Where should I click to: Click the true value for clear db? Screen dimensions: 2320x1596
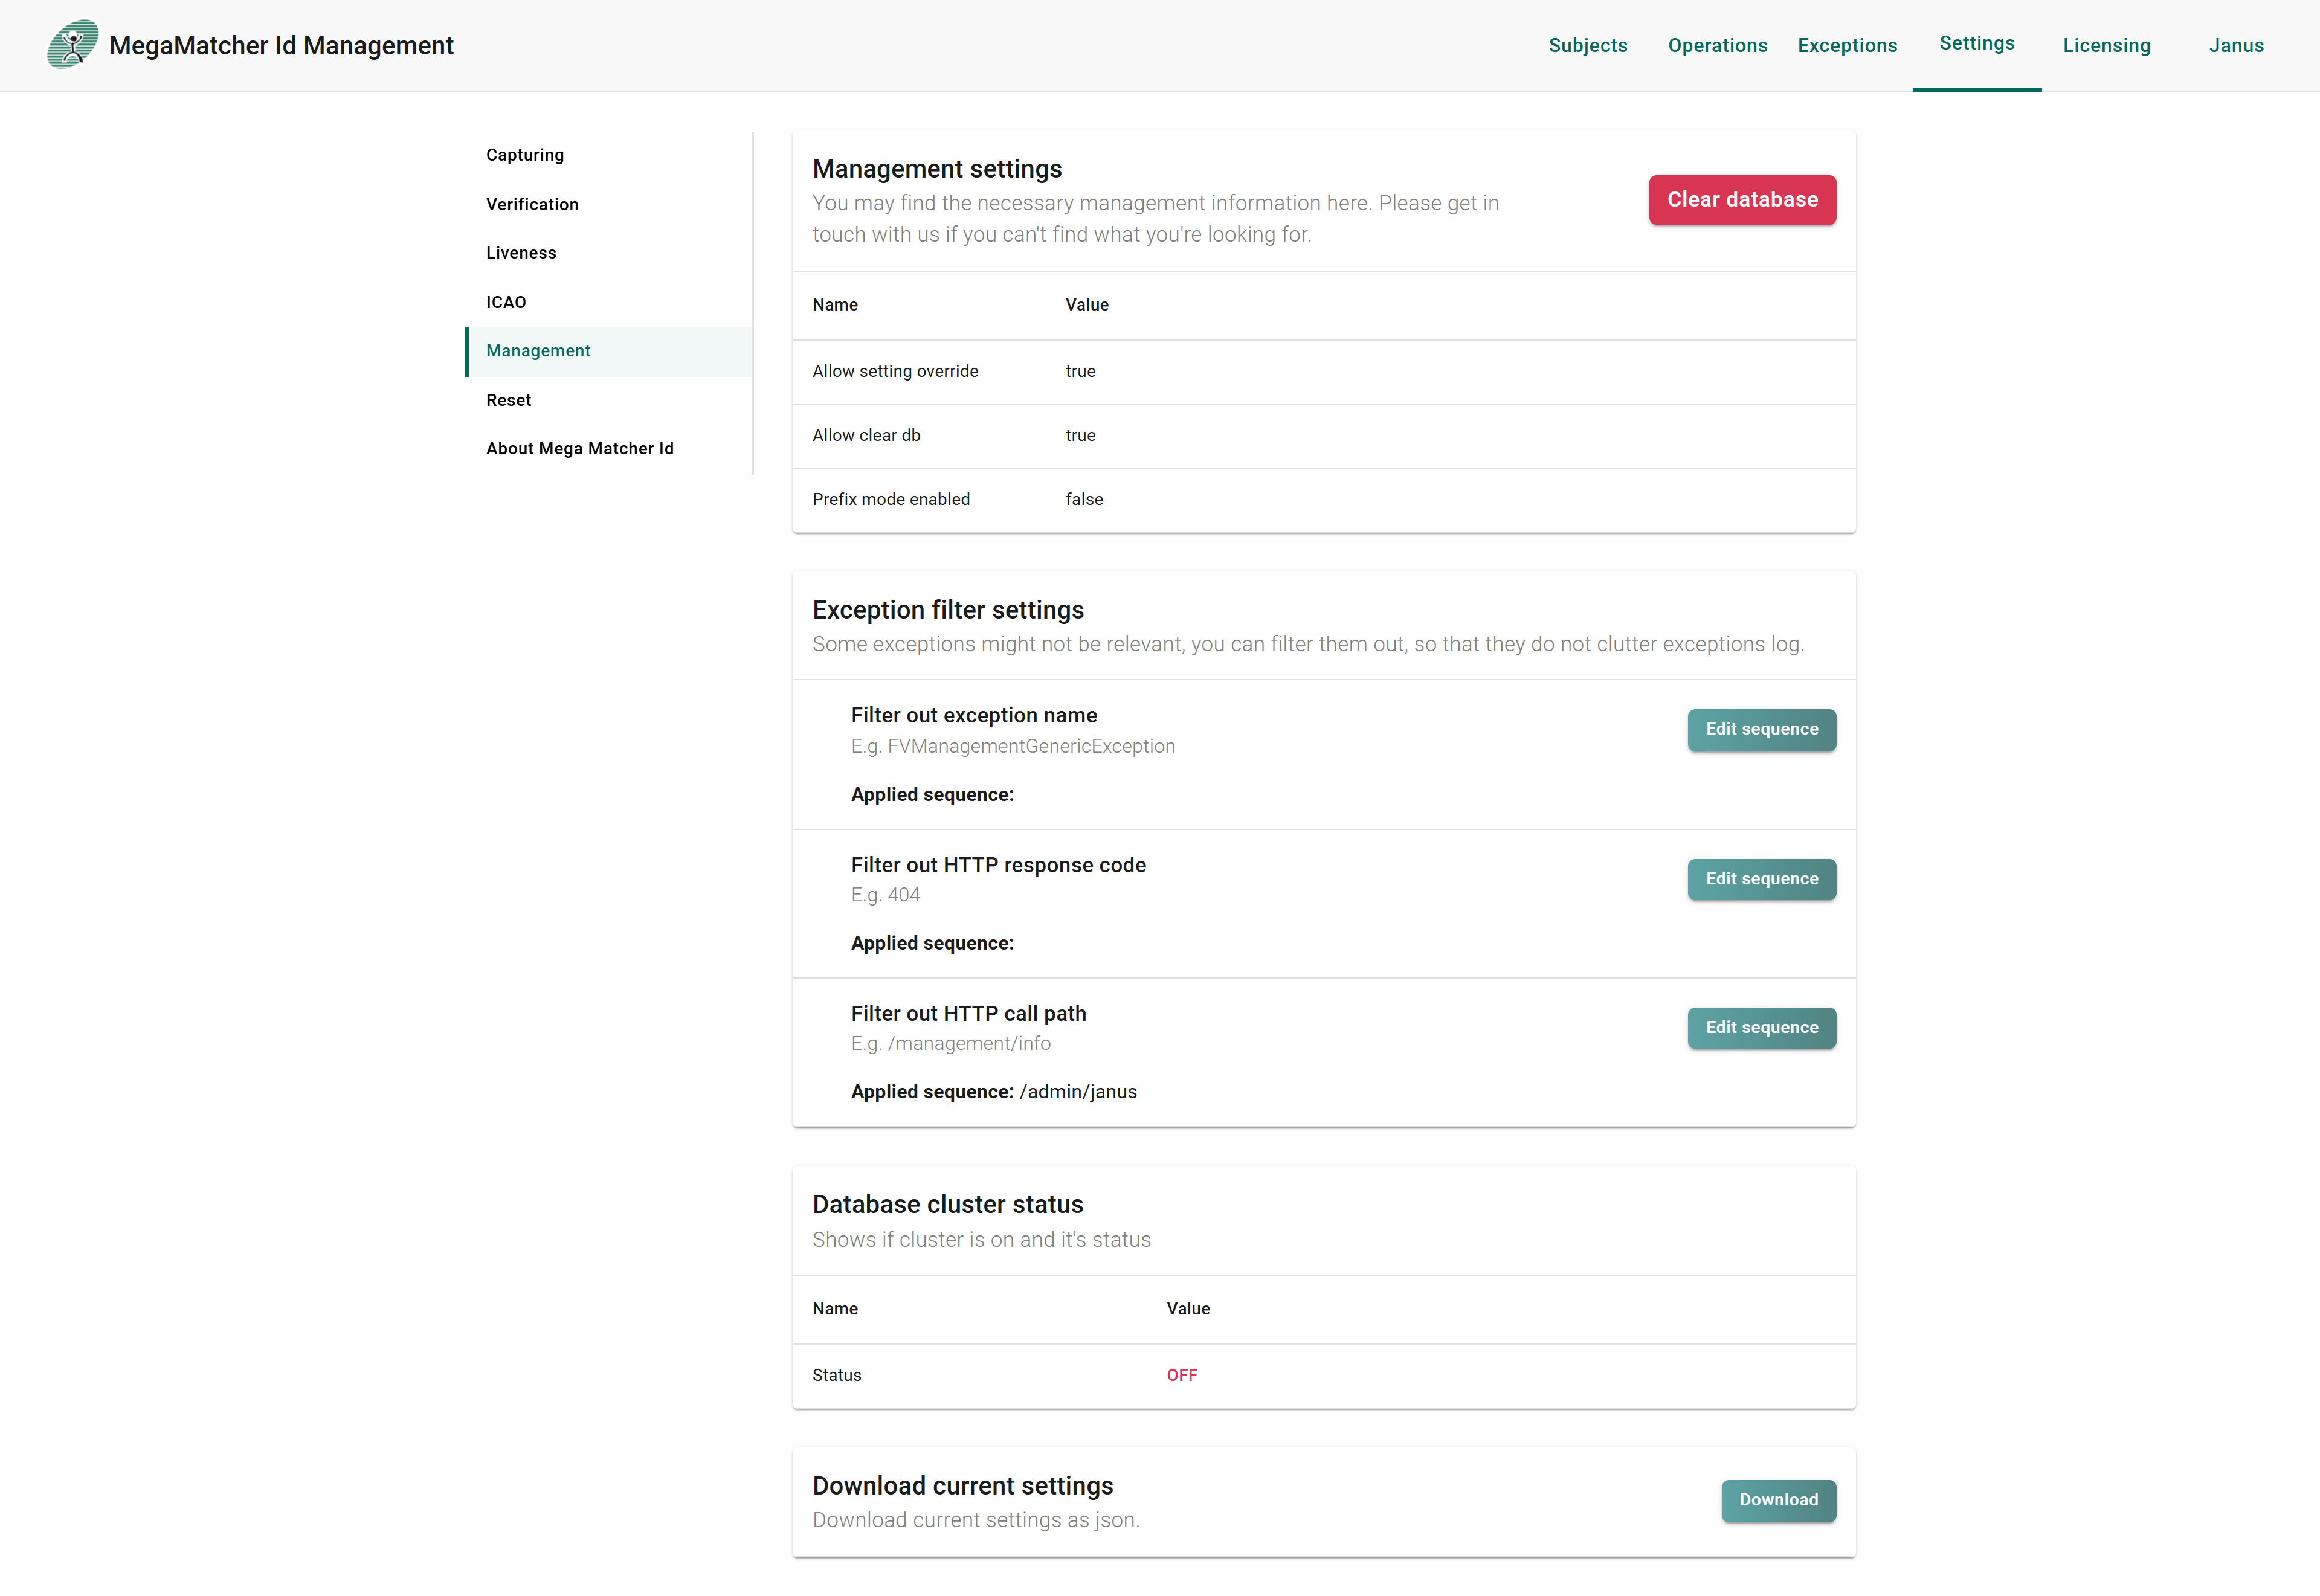1080,435
